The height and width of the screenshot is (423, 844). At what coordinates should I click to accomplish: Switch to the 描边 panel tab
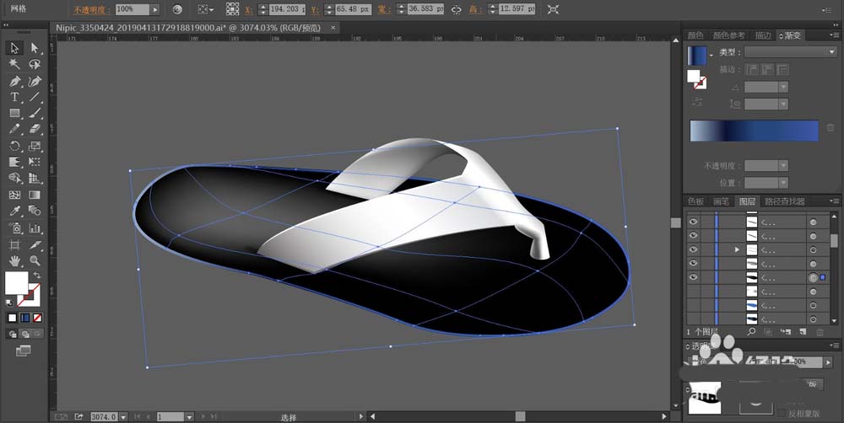click(x=763, y=35)
